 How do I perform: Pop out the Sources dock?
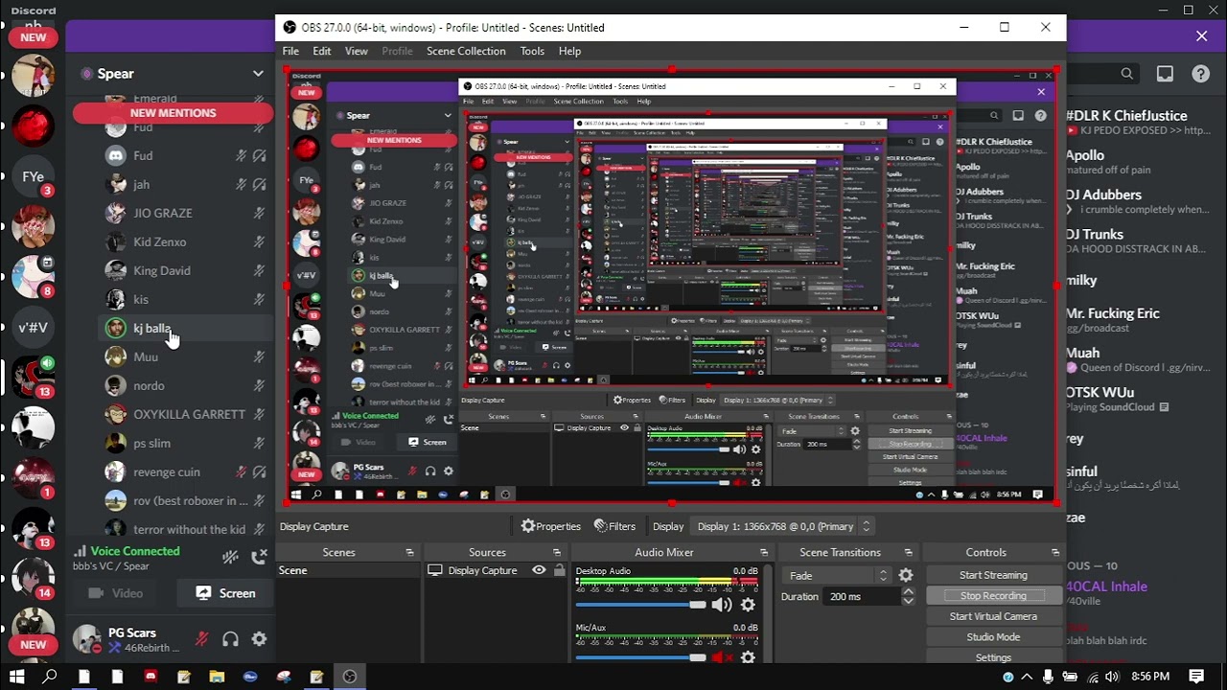pos(557,553)
